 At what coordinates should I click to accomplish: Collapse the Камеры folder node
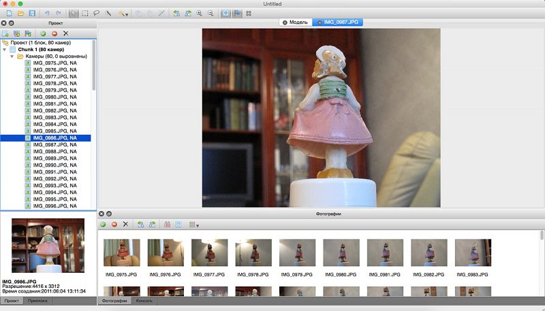pos(12,56)
